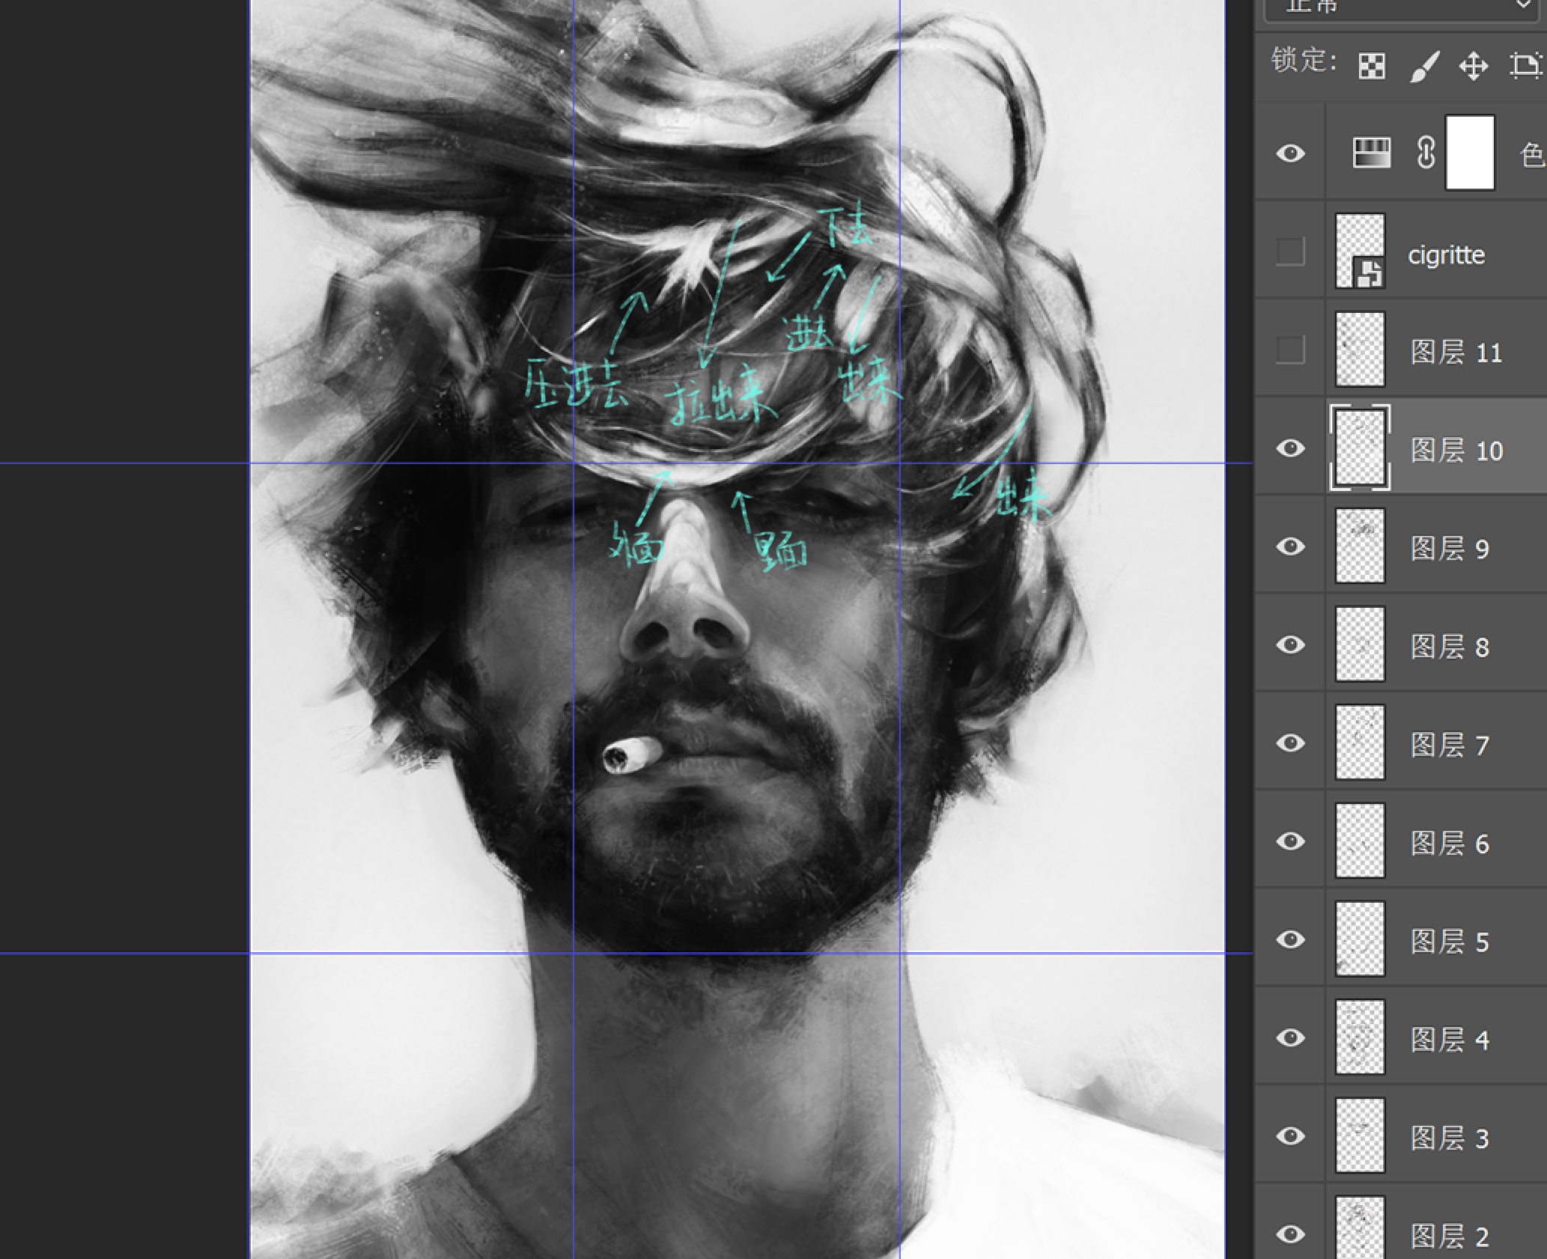Select the 图层 5 layer
This screenshot has width=1547, height=1259.
[x=1449, y=942]
